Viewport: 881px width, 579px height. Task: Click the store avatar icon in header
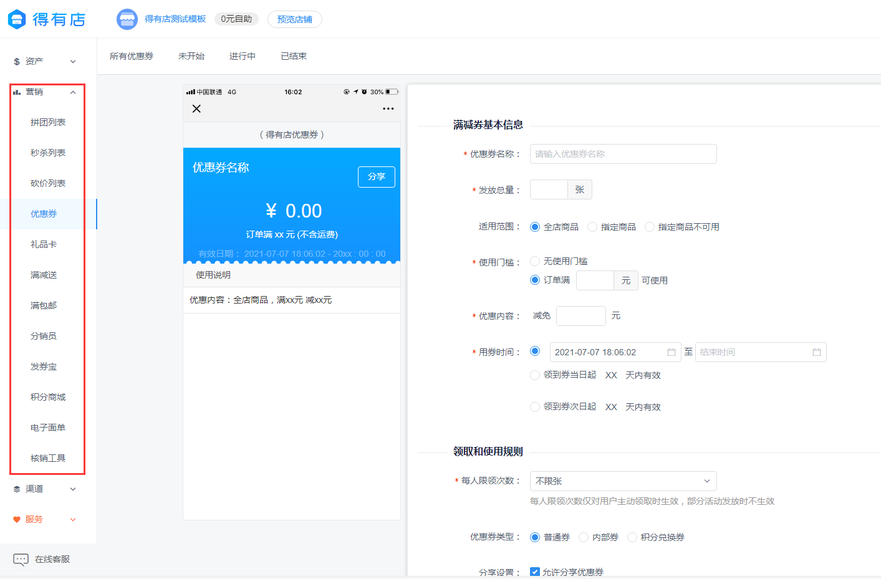(127, 19)
